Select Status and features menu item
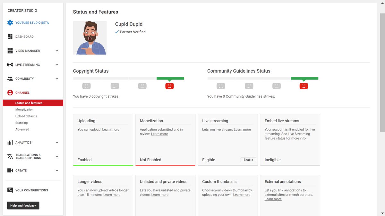Image resolution: width=385 pixels, height=216 pixels. tap(33, 103)
